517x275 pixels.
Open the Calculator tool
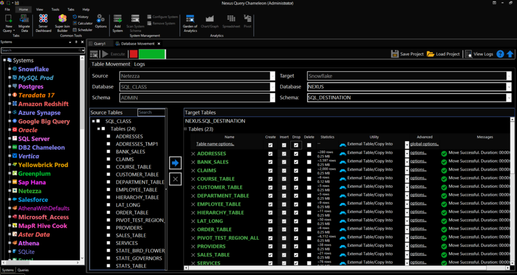82,23
